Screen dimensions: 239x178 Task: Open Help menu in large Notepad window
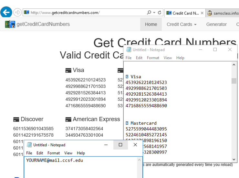pyautogui.click(x=180, y=58)
